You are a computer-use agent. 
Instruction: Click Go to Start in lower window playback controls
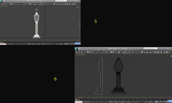[x=159, y=102]
